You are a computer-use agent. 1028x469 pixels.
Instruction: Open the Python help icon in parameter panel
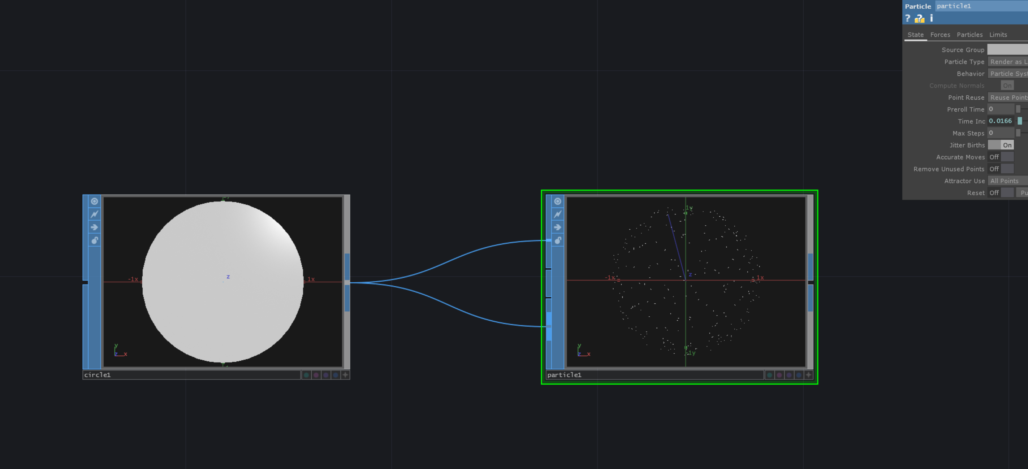click(919, 18)
